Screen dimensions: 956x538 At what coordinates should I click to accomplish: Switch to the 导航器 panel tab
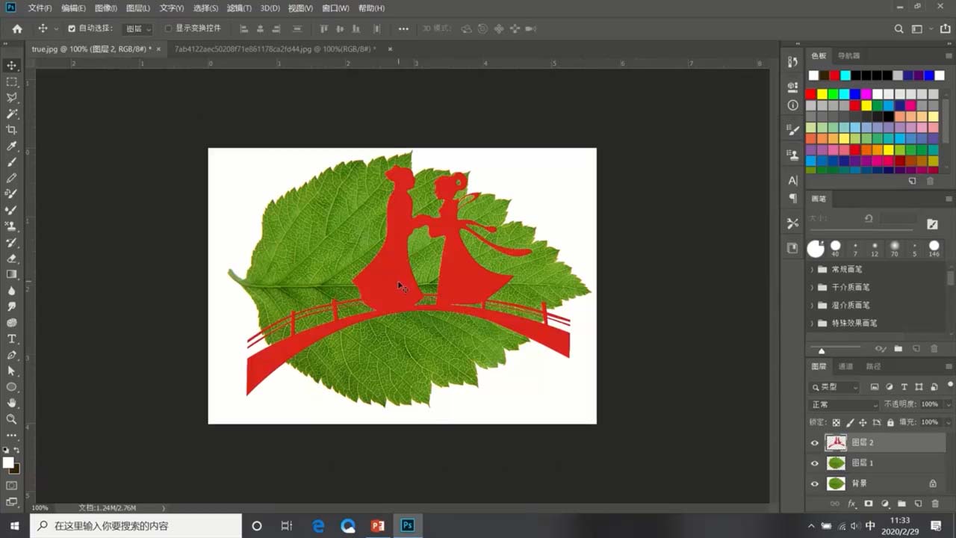tap(848, 55)
